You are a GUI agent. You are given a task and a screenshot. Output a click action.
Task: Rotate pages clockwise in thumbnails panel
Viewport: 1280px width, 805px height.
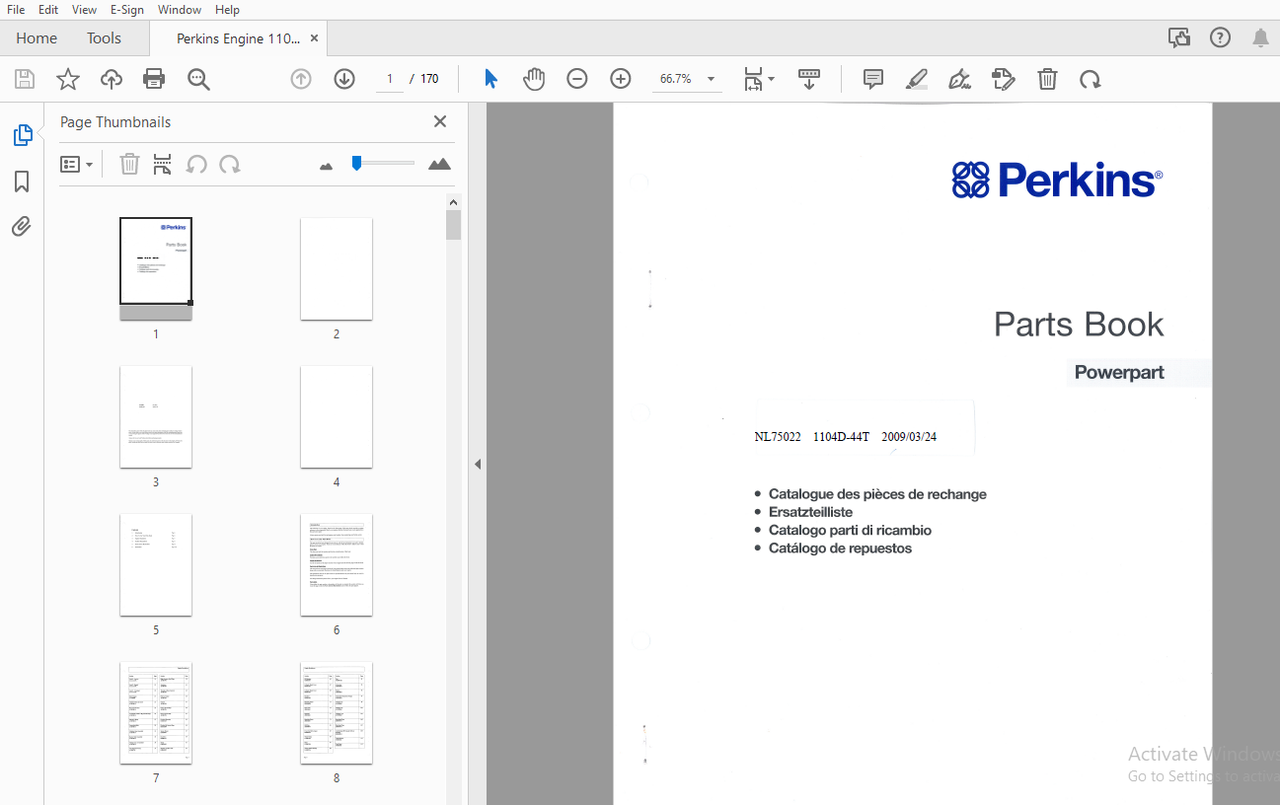tap(230, 164)
